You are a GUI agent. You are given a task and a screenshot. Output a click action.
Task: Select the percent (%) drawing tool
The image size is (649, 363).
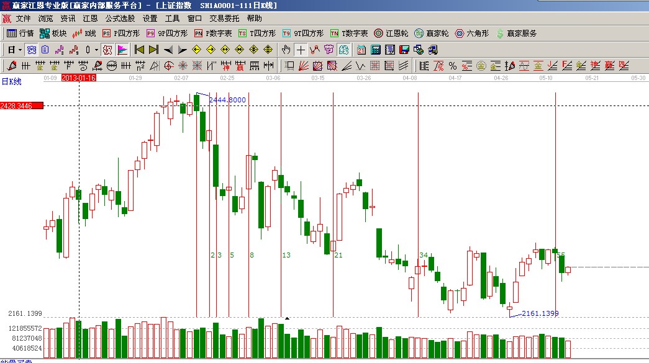(x=452, y=66)
